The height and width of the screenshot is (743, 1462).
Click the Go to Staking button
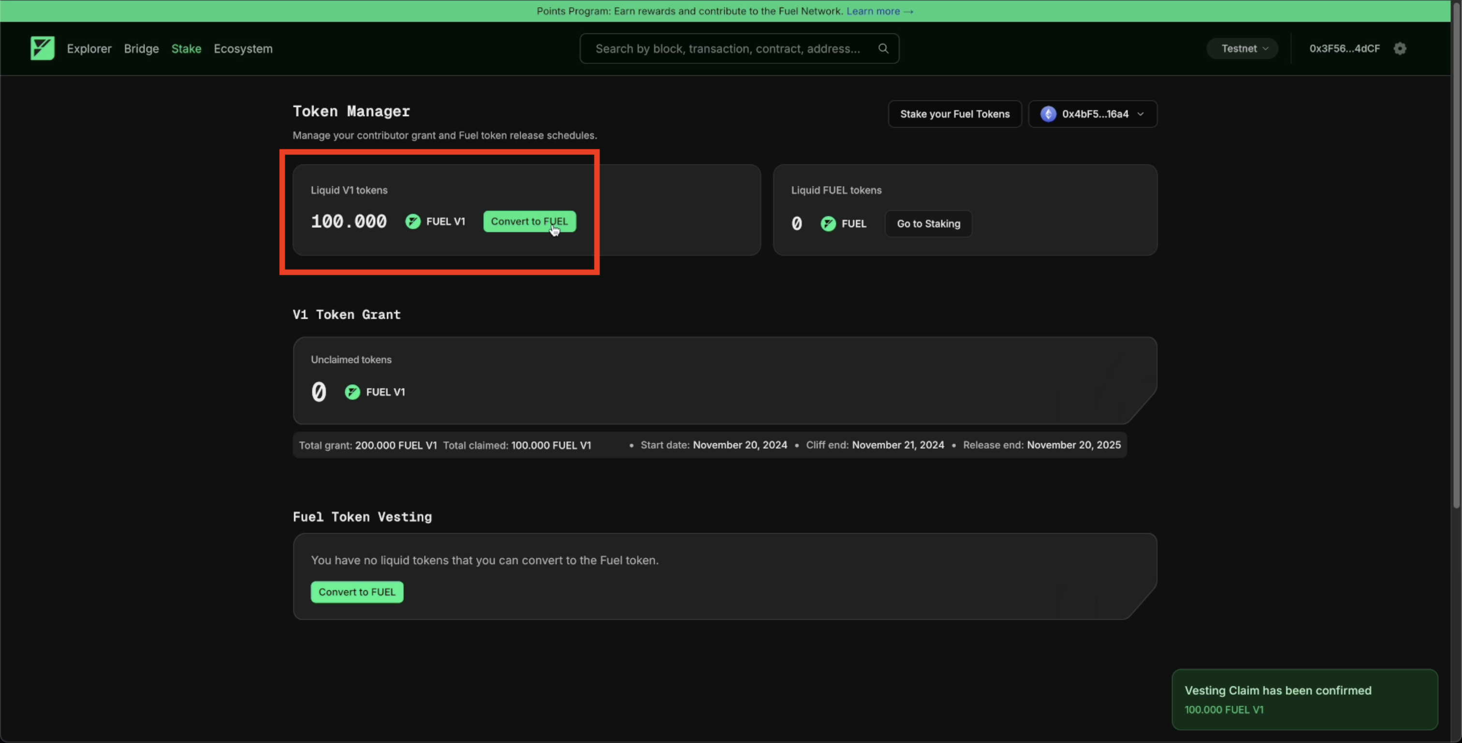point(928,224)
